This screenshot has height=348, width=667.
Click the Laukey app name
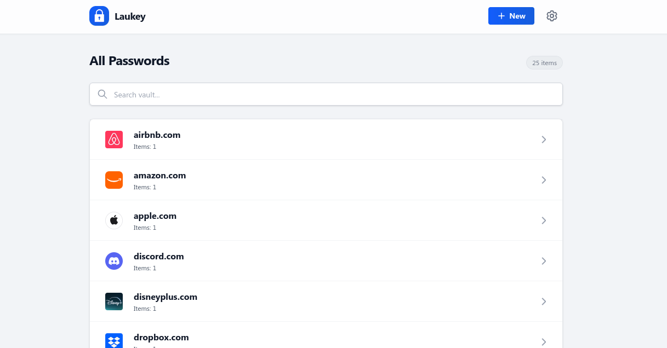click(x=130, y=16)
